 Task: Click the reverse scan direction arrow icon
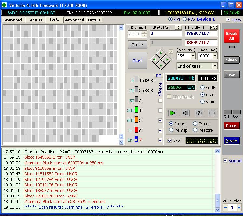tap(185, 113)
